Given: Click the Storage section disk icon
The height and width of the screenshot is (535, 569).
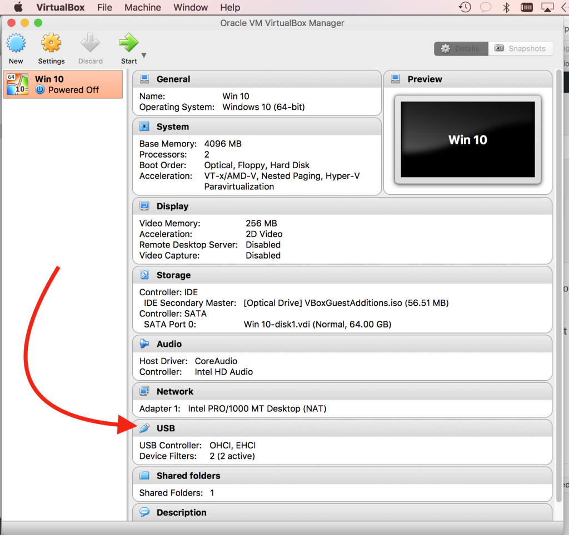Looking at the screenshot, I should click(144, 275).
